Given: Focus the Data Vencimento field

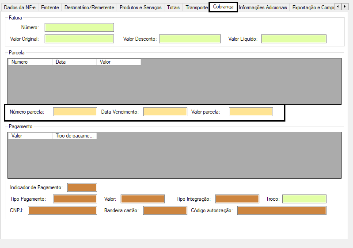Looking at the screenshot, I should pyautogui.click(x=165, y=112).
